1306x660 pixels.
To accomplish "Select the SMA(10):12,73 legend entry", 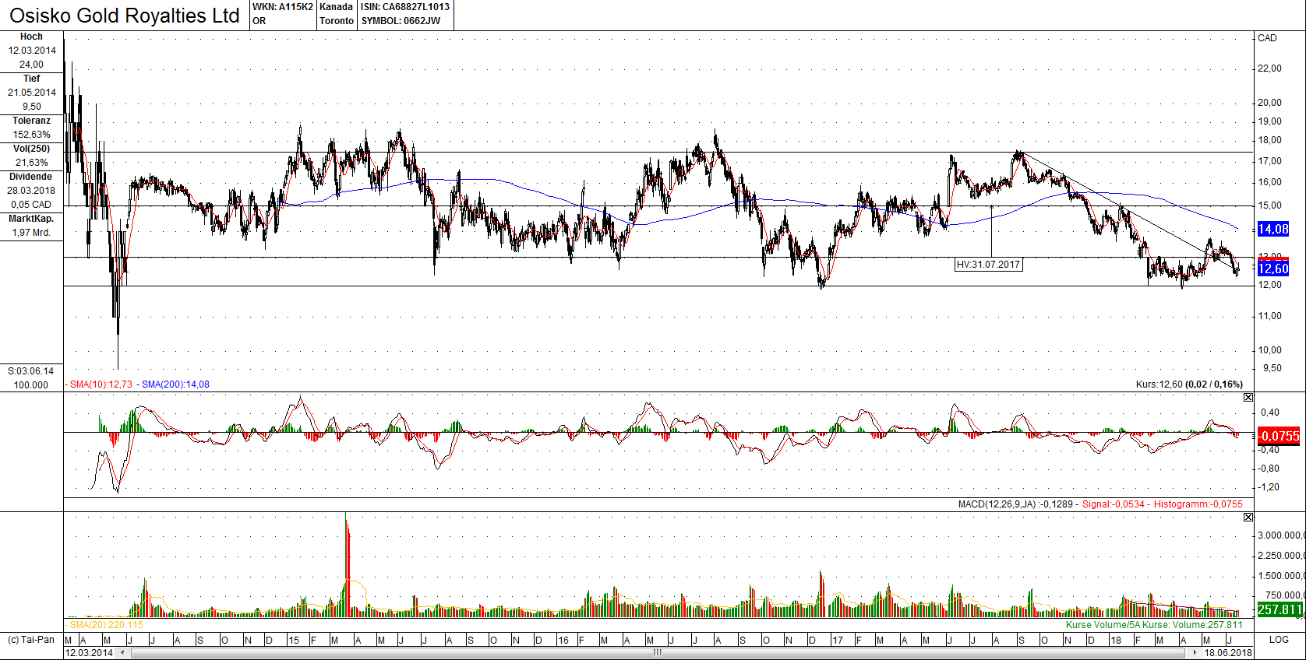I will [101, 384].
